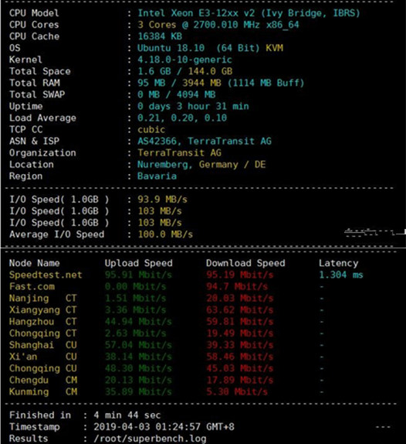Click the Shanghai CU download speed

coord(239,345)
